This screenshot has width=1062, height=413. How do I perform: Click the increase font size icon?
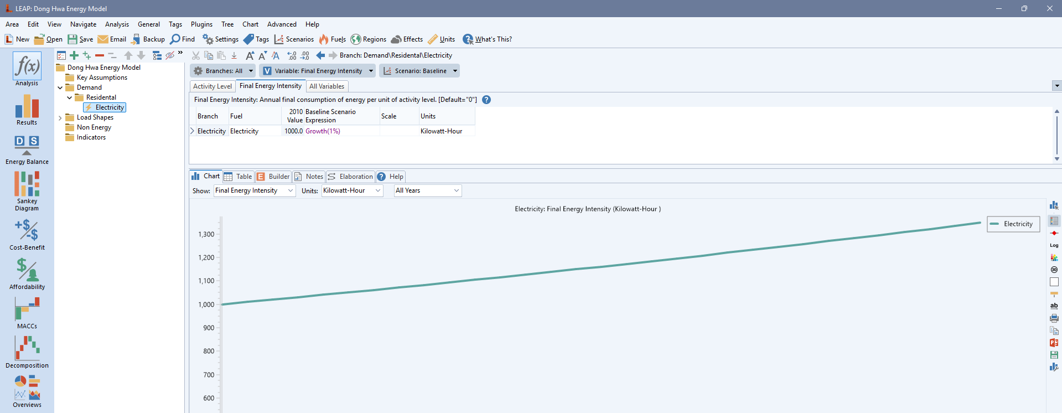pos(250,55)
